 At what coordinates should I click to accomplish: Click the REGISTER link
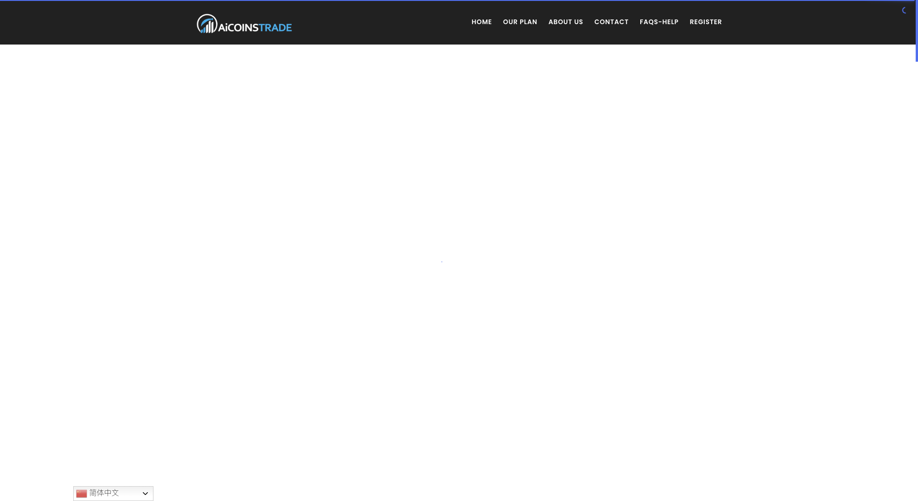click(x=705, y=22)
